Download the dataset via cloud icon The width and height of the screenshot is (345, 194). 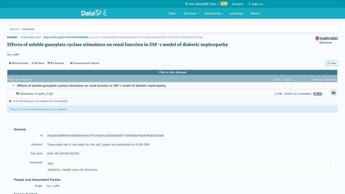[333, 93]
